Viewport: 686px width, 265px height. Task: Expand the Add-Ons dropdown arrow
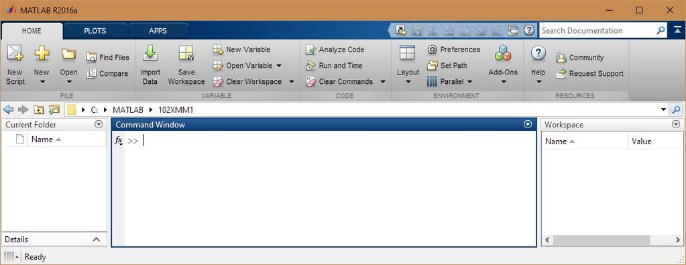[503, 81]
